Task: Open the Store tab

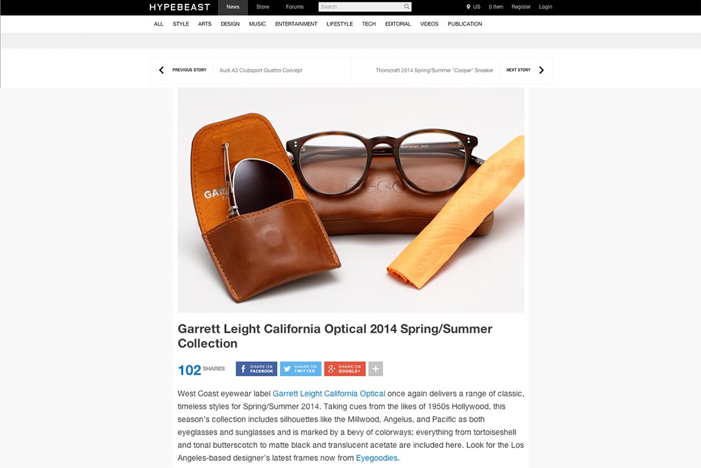Action: pyautogui.click(x=263, y=6)
